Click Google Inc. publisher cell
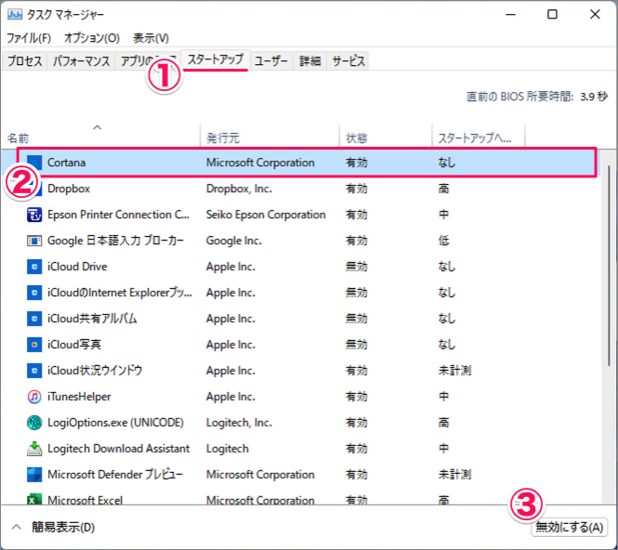The image size is (618, 550). coord(233,241)
